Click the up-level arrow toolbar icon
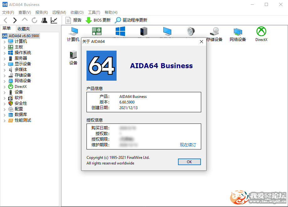The height and width of the screenshot is (207, 288). pos(25,20)
